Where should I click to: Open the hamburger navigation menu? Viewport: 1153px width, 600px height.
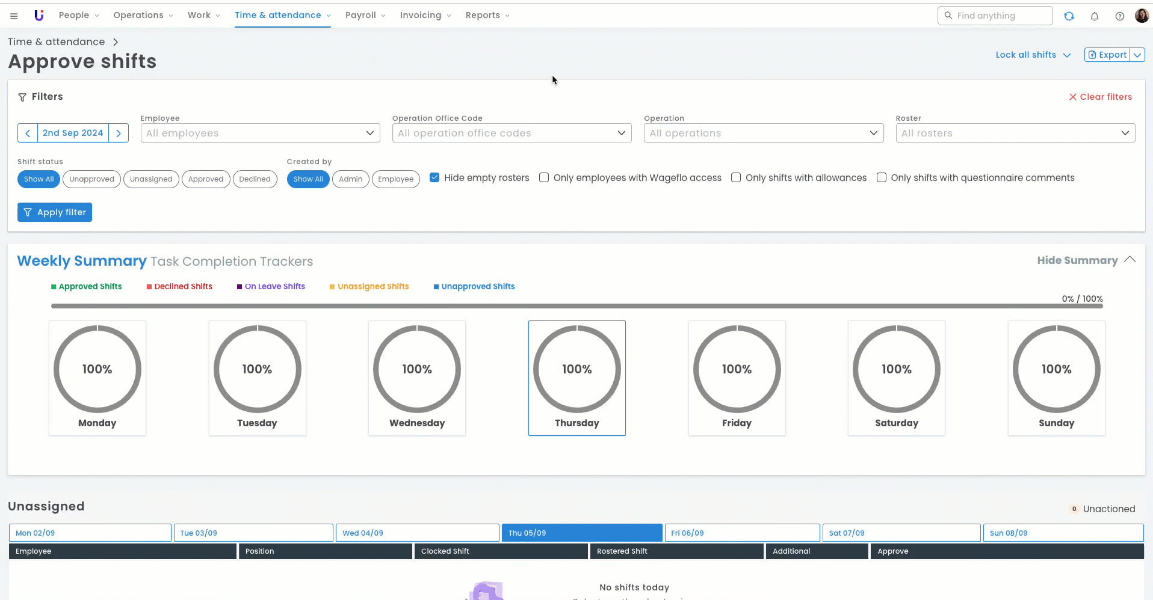pos(14,16)
